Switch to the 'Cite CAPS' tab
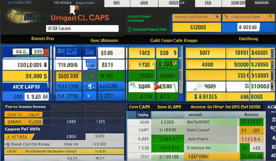Viewport: 276px width, 161px height. point(139,107)
